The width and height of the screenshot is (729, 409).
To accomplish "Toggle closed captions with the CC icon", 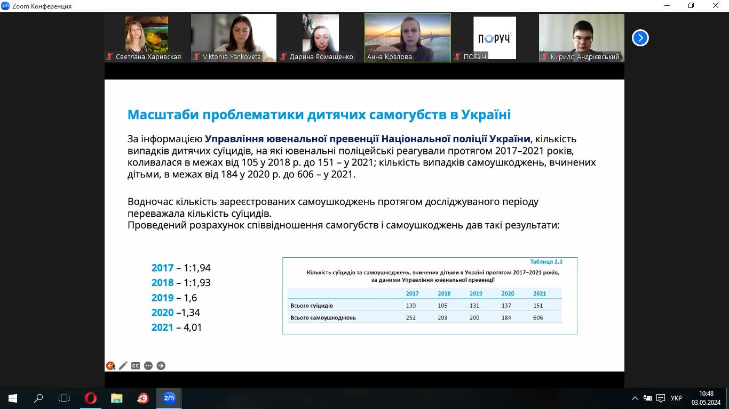I will 136,366.
